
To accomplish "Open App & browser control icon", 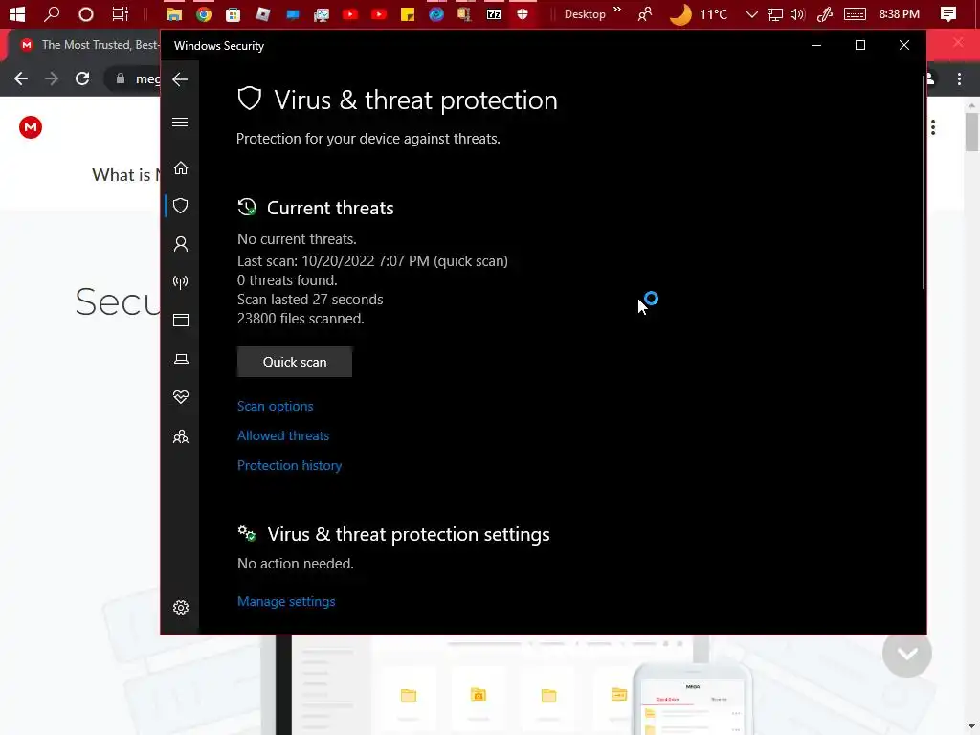I will coord(181,320).
